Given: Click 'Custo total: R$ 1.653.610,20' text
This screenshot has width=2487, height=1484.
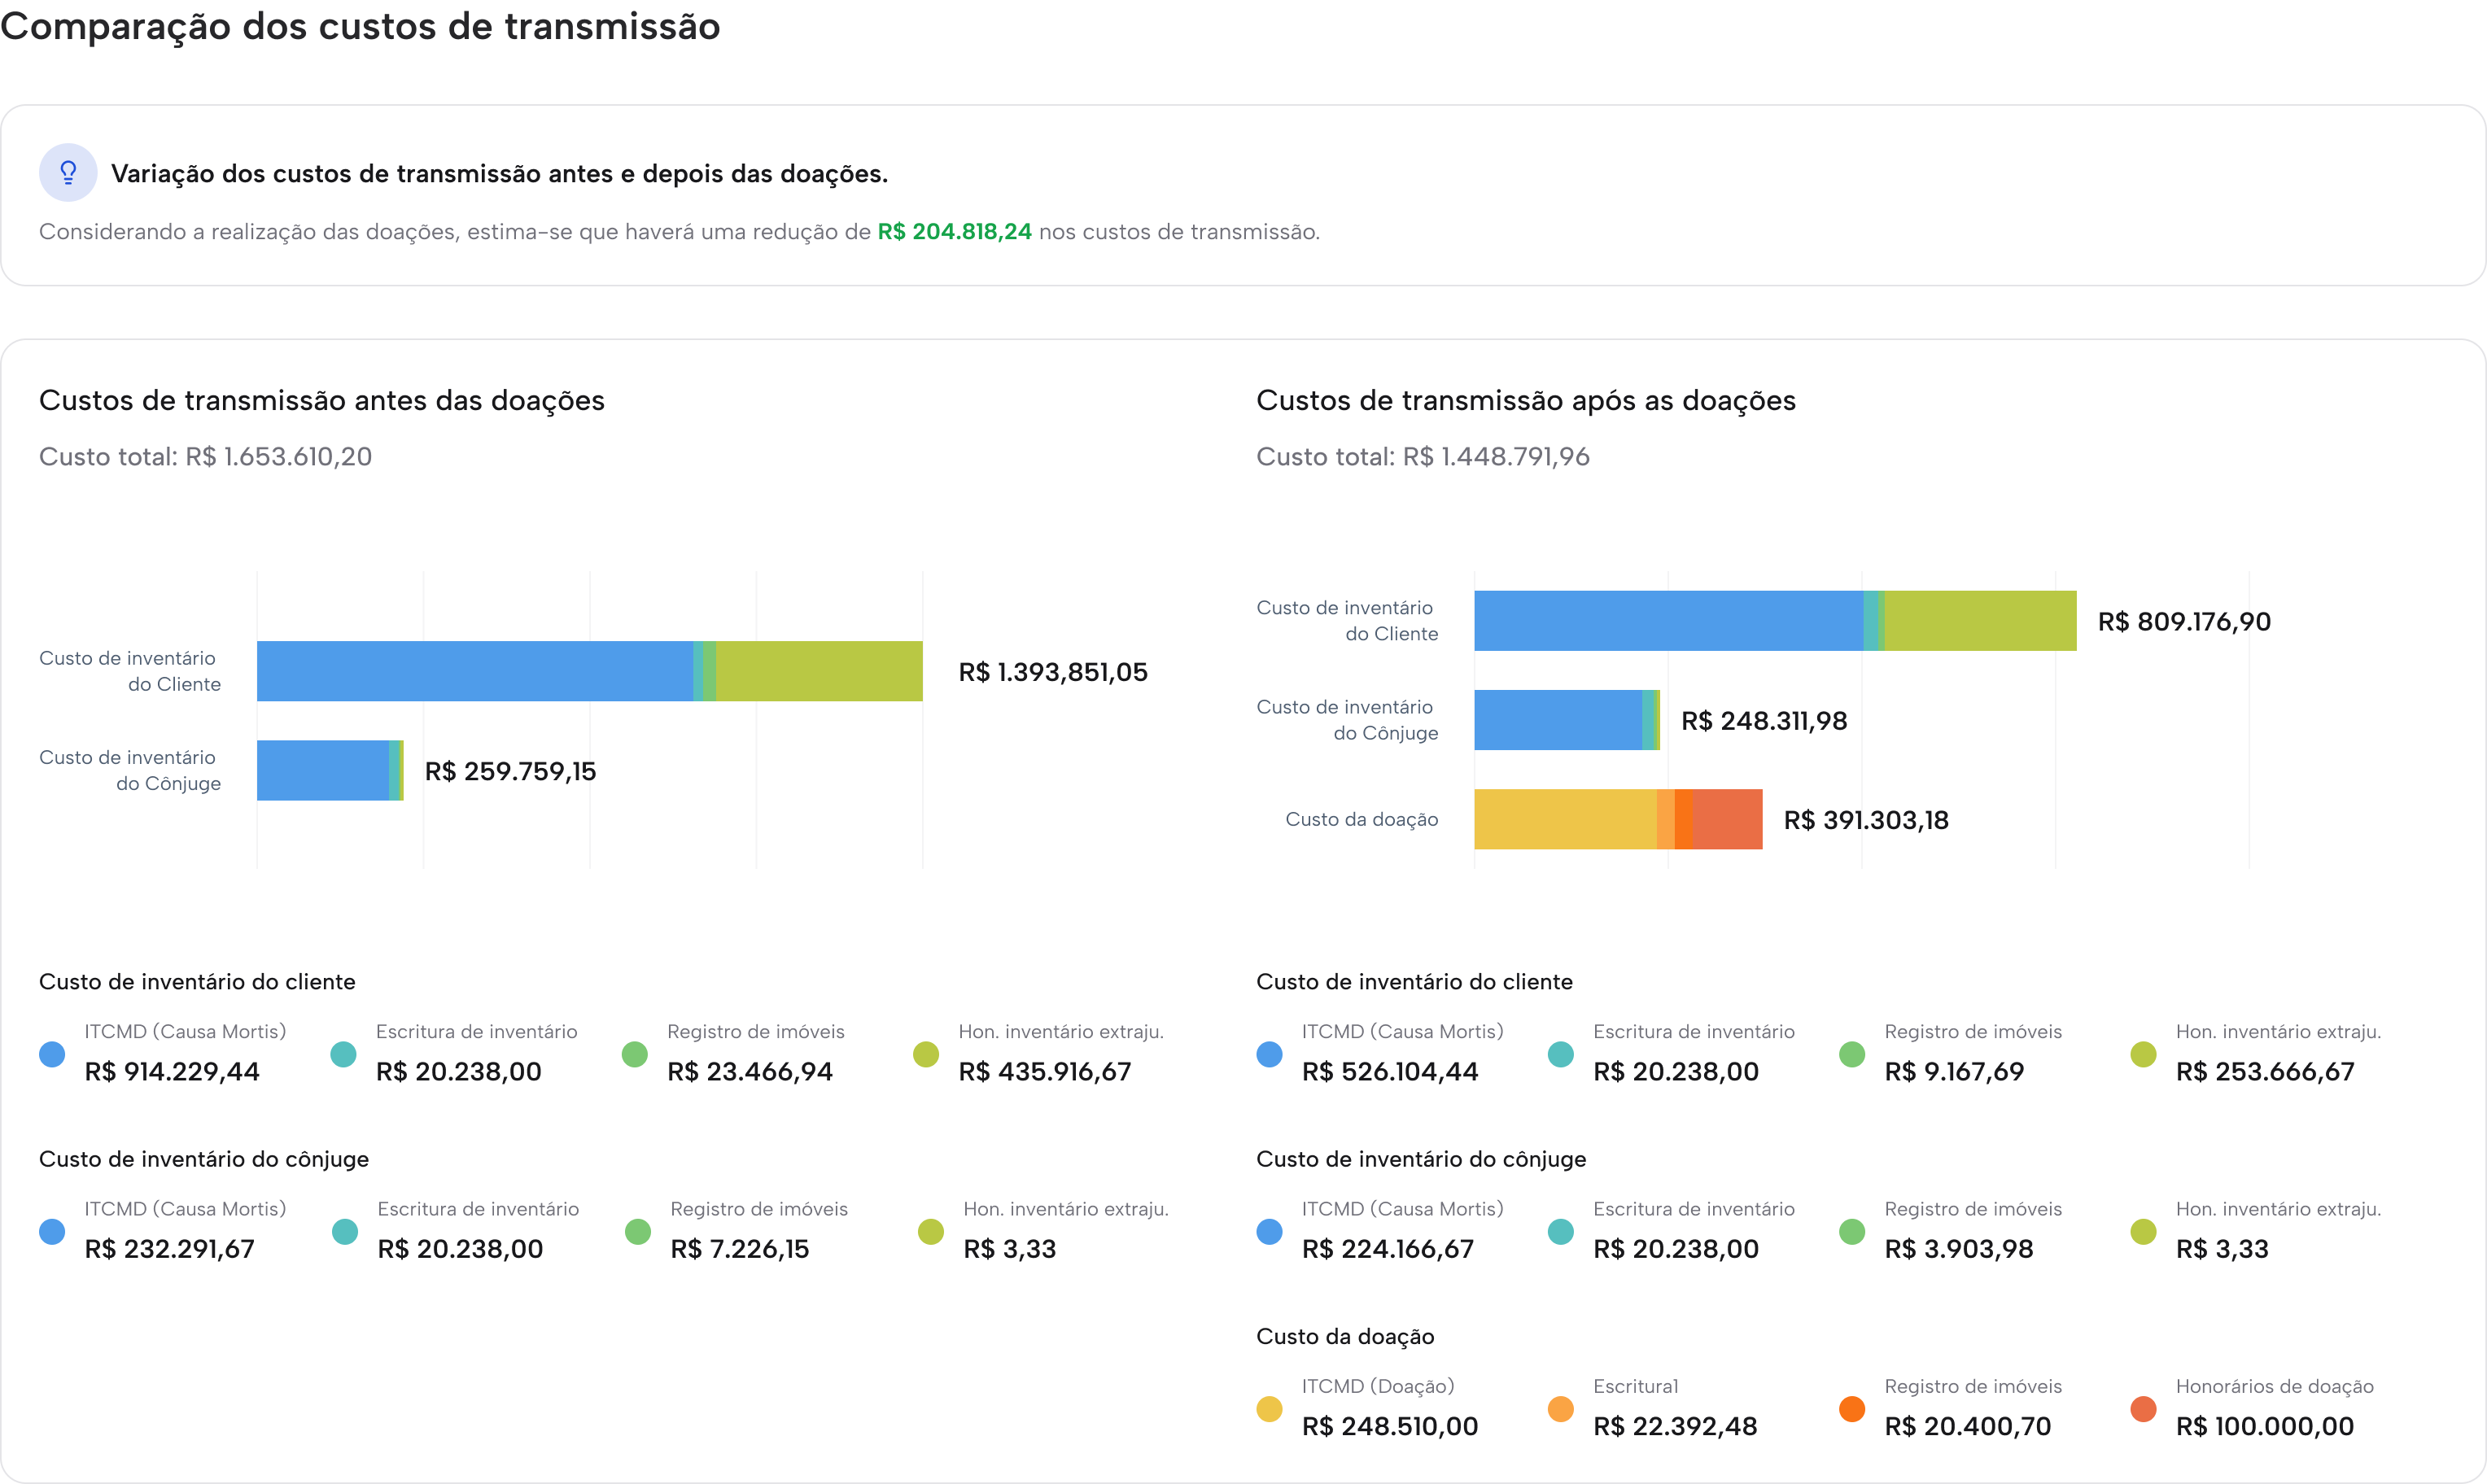Looking at the screenshot, I should [205, 457].
